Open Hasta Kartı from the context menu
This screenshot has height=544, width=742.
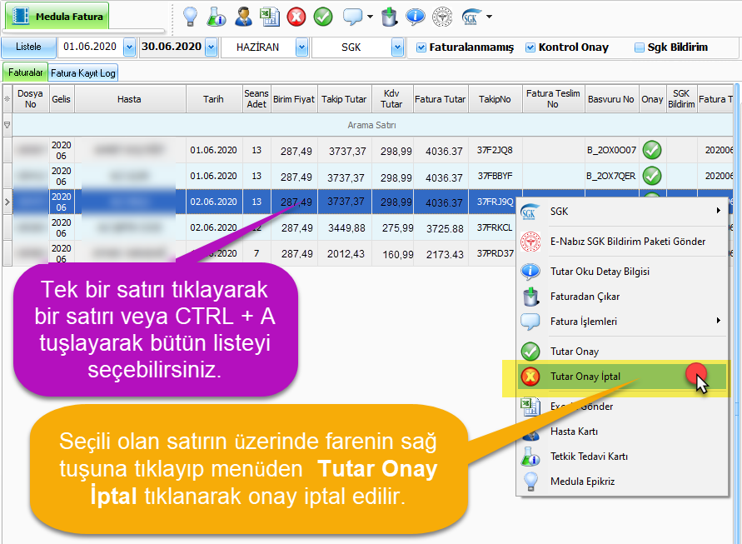(622, 432)
